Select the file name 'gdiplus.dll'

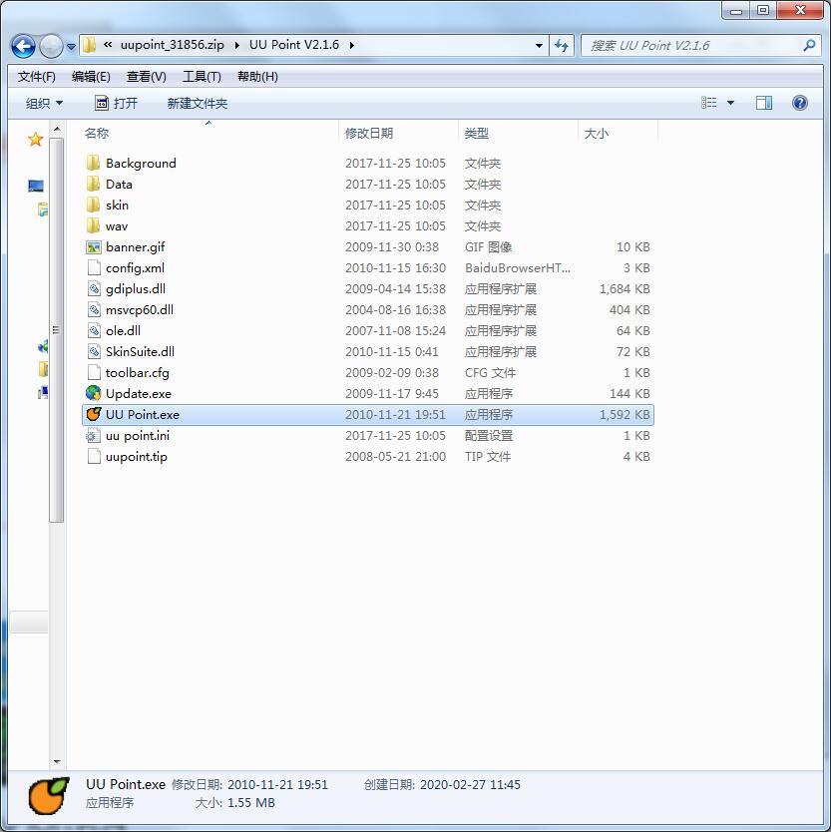136,288
